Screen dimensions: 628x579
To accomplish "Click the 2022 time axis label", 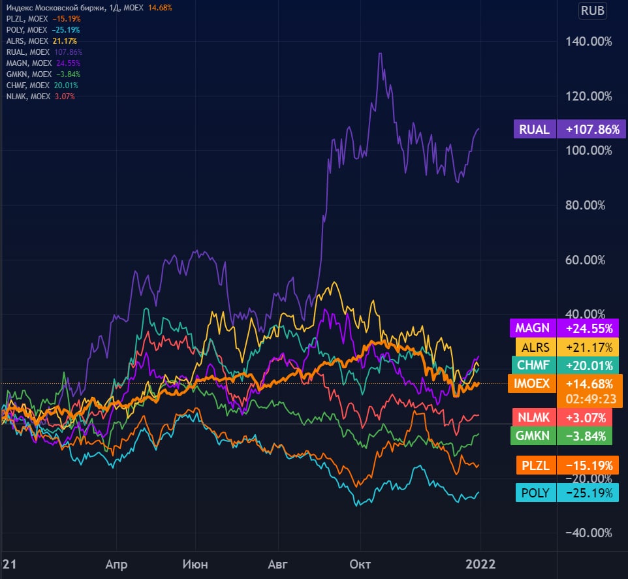I will coord(480,565).
